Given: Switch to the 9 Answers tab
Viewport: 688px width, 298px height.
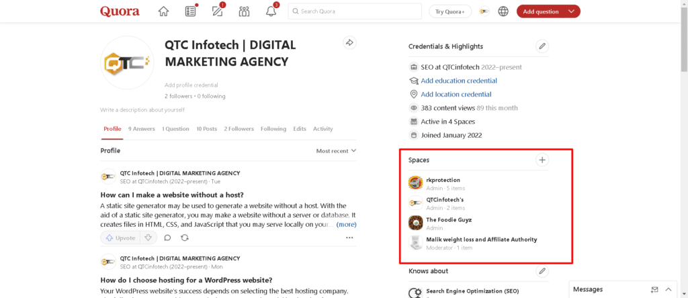Looking at the screenshot, I should tap(141, 129).
